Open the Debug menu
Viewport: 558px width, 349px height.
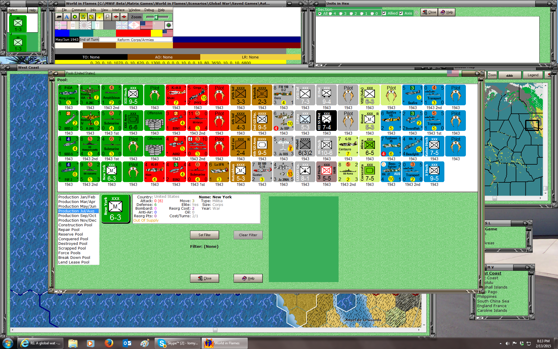point(149,10)
